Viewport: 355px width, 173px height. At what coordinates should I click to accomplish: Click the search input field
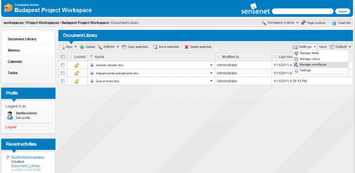point(303,12)
